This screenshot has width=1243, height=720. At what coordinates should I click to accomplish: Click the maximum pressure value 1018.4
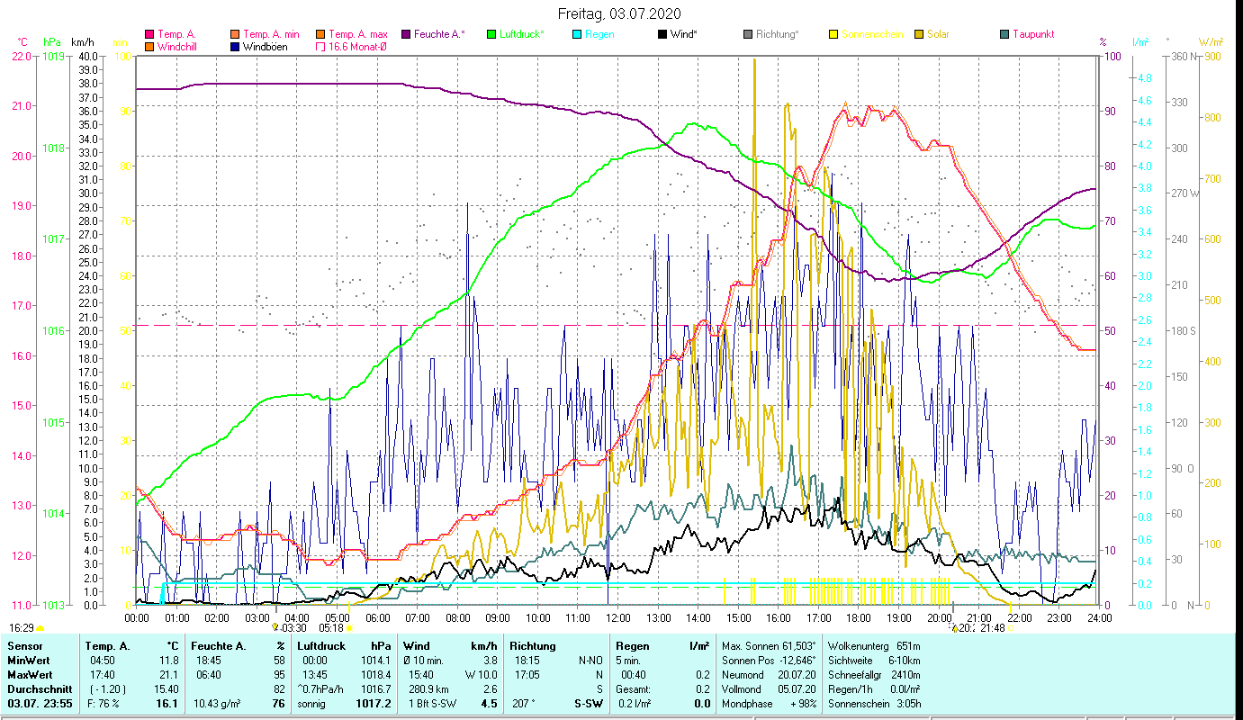click(x=374, y=675)
